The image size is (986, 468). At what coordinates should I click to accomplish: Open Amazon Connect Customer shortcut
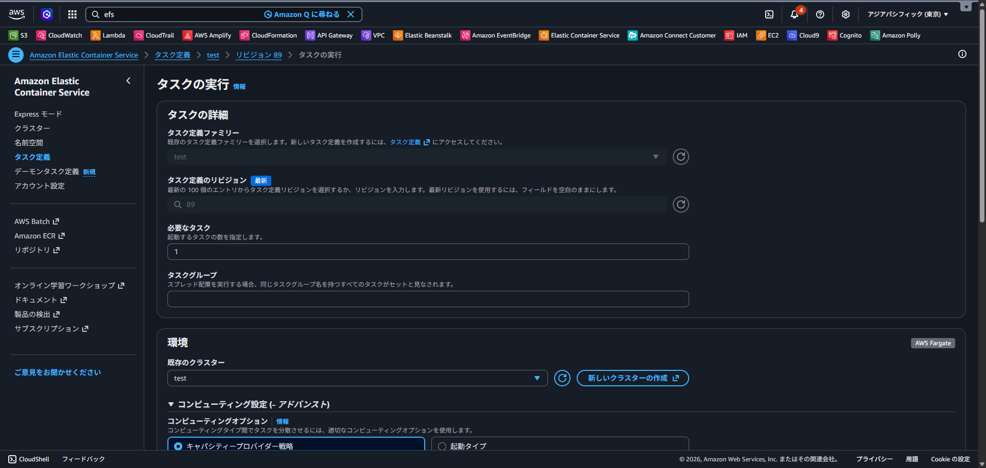coord(672,35)
